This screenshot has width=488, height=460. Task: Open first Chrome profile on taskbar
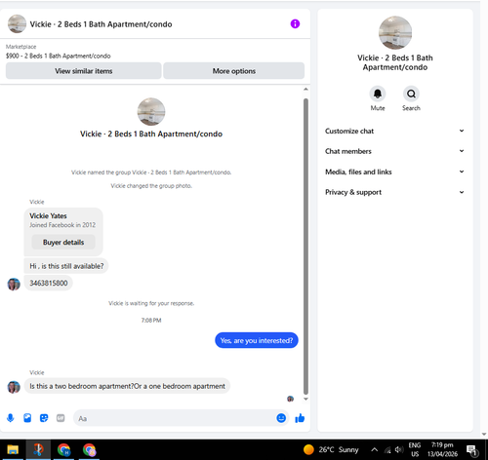tap(63, 449)
